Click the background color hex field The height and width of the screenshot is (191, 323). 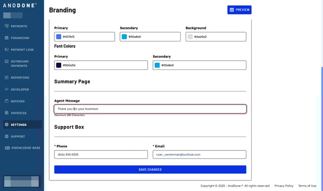[x=216, y=37]
